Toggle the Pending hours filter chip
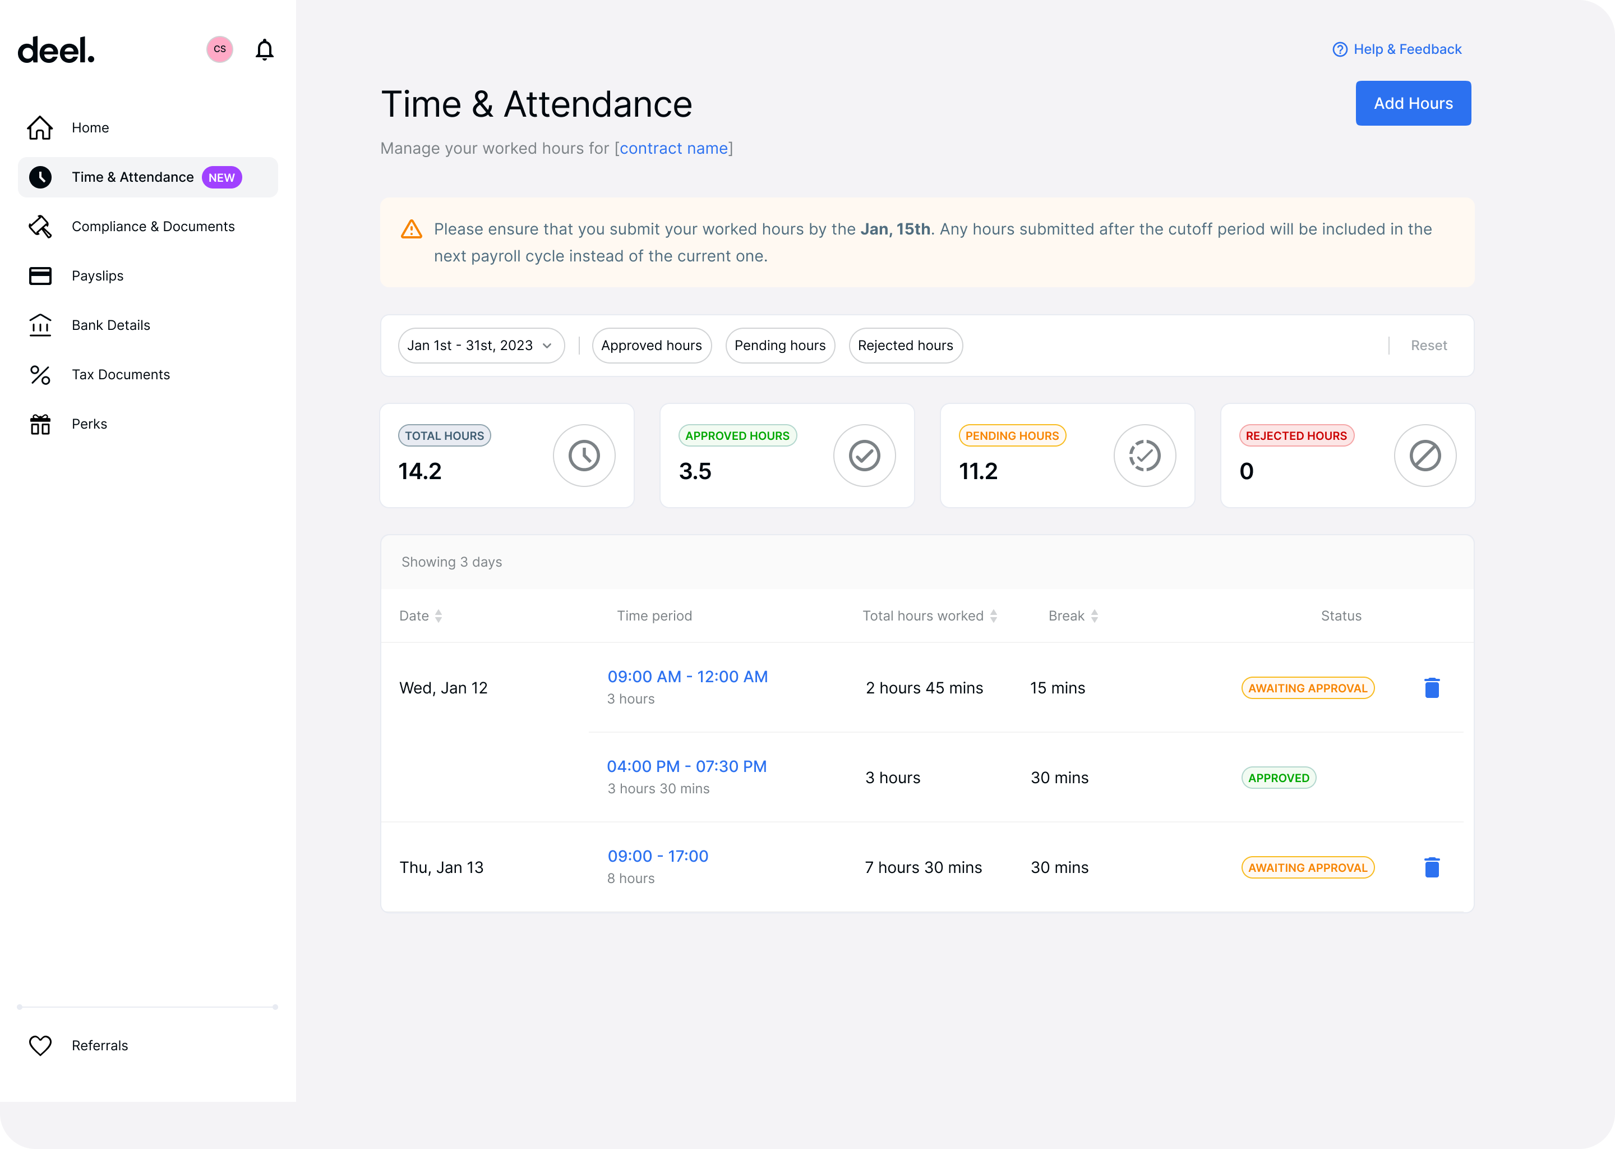The width and height of the screenshot is (1615, 1149). point(779,346)
